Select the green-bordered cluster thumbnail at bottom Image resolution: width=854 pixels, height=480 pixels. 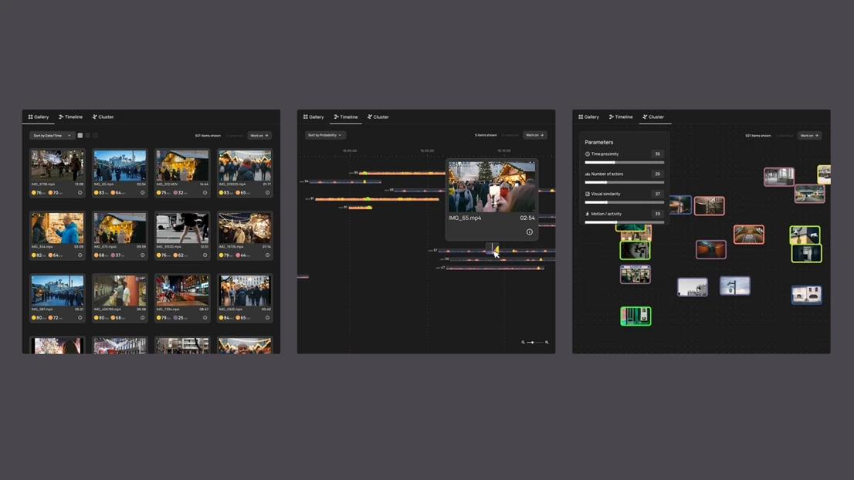click(x=635, y=316)
